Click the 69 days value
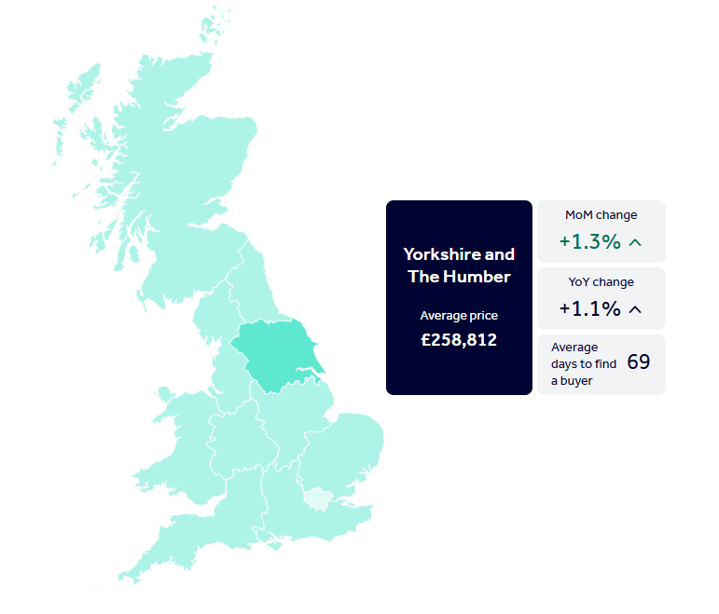 pyautogui.click(x=638, y=362)
